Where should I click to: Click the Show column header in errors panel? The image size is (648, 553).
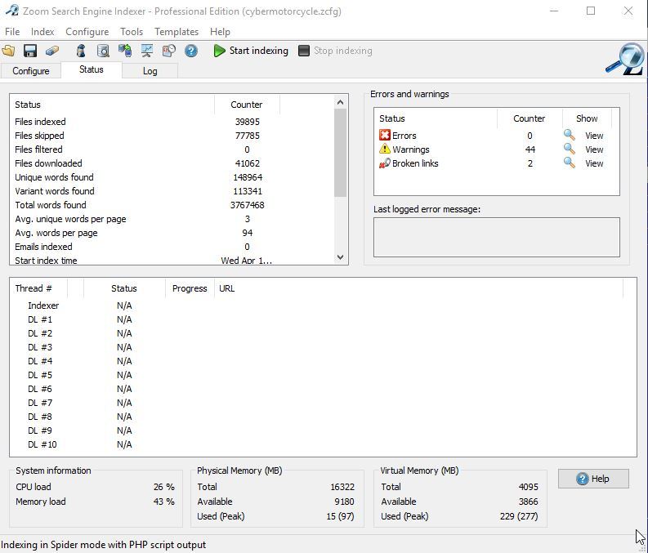click(x=587, y=118)
